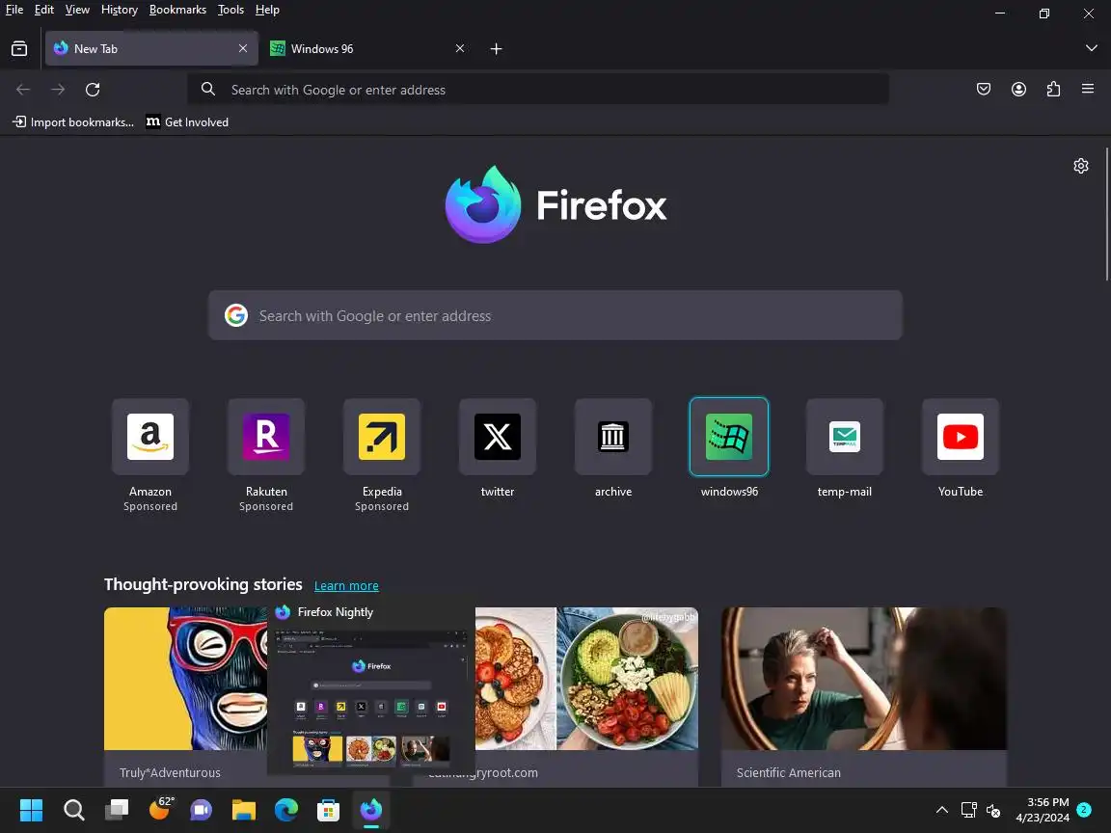Launch Microsoft Edge from taskbar
This screenshot has height=833, width=1111.
click(286, 809)
